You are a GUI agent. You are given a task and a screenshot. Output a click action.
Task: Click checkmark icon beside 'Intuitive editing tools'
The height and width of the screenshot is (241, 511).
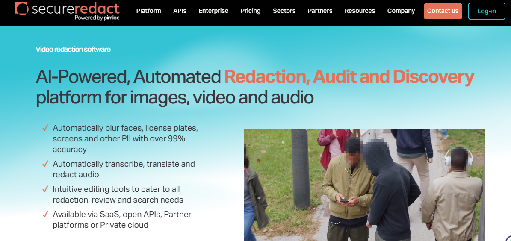(45, 189)
